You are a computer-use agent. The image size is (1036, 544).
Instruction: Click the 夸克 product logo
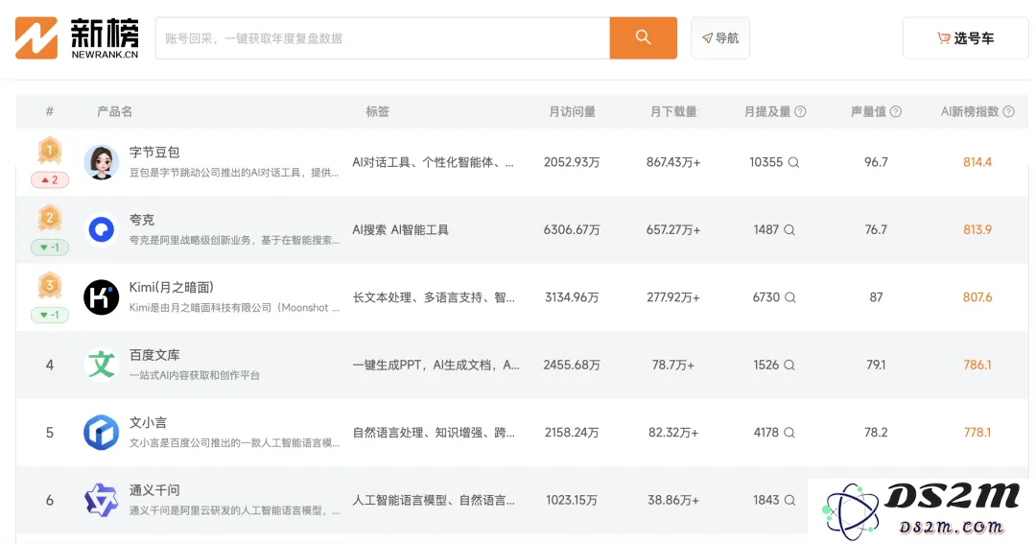tap(101, 230)
